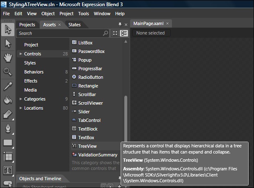The width and height of the screenshot is (254, 188).
Task: Select the Gradient tool
Action: coord(8,114)
